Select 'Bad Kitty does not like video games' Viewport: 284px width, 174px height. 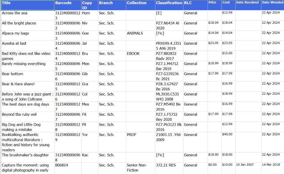(x=28, y=56)
